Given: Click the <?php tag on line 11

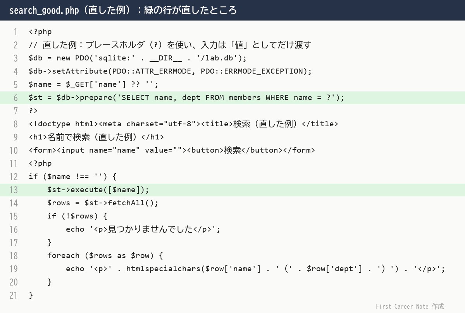Looking at the screenshot, I should click(x=40, y=163).
